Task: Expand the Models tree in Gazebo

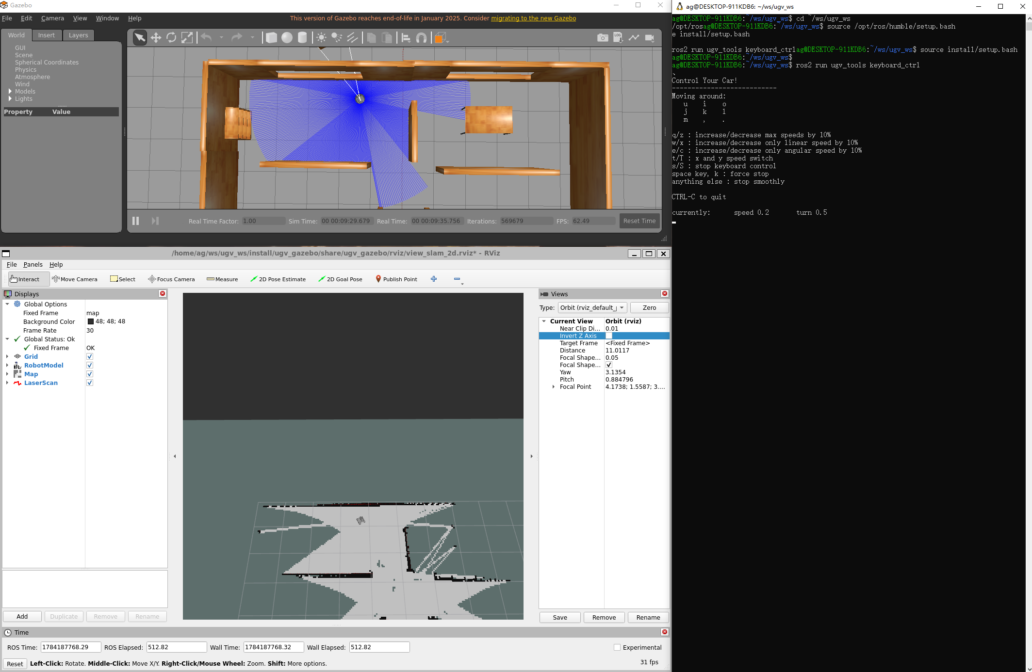Action: pyautogui.click(x=10, y=91)
